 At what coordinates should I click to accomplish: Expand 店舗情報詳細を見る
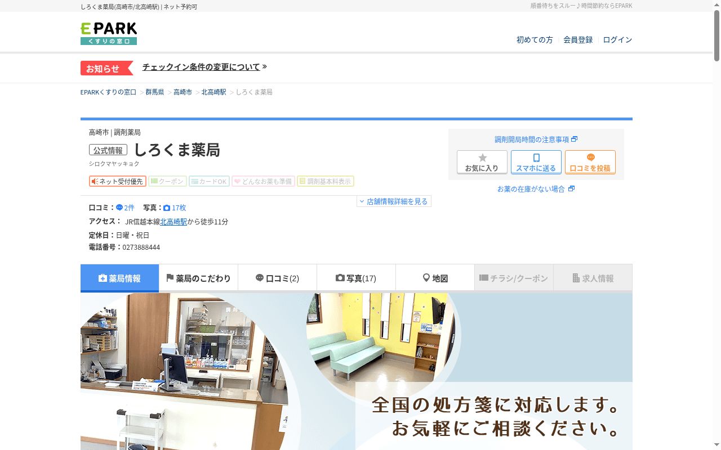[x=394, y=201]
